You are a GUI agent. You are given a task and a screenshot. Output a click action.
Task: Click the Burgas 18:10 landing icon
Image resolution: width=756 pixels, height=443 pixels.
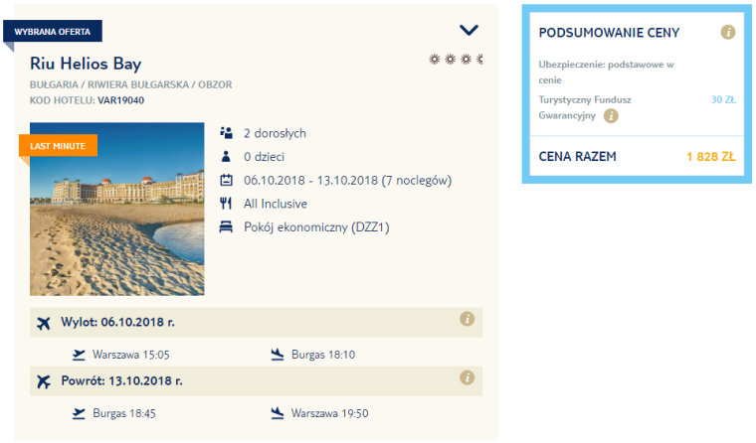pos(278,355)
